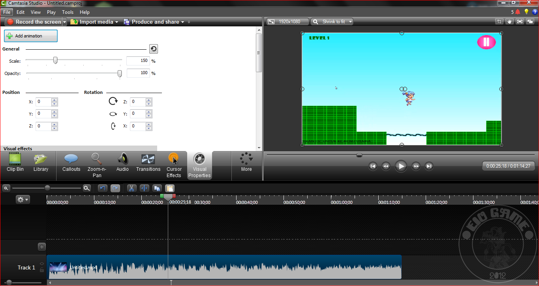Copy the timeline selection
The width and height of the screenshot is (539, 286).
pyautogui.click(x=157, y=189)
